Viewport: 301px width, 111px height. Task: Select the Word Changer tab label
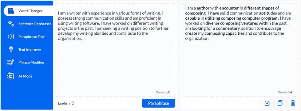click(x=30, y=11)
